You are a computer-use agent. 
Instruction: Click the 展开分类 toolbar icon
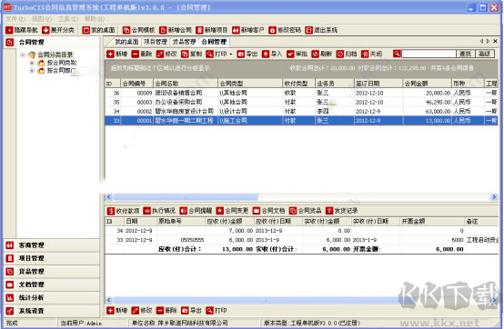[x=46, y=30]
